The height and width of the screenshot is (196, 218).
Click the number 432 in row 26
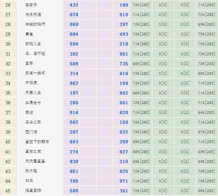74,5
